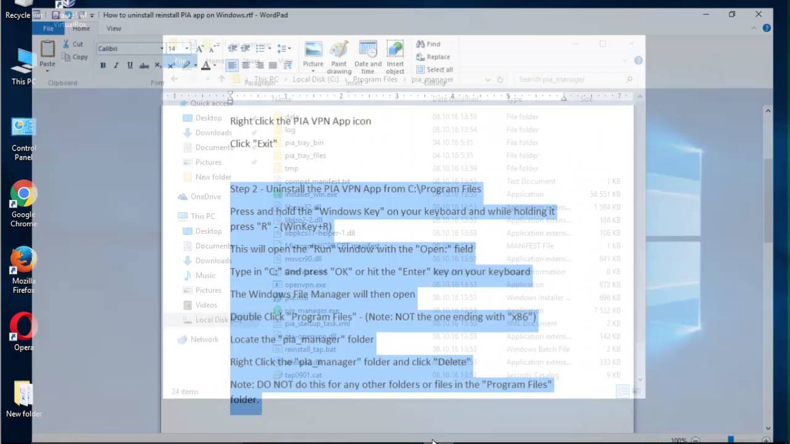Click the Explorer search magnifier icon
This screenshot has width=790, height=444.
[x=629, y=80]
